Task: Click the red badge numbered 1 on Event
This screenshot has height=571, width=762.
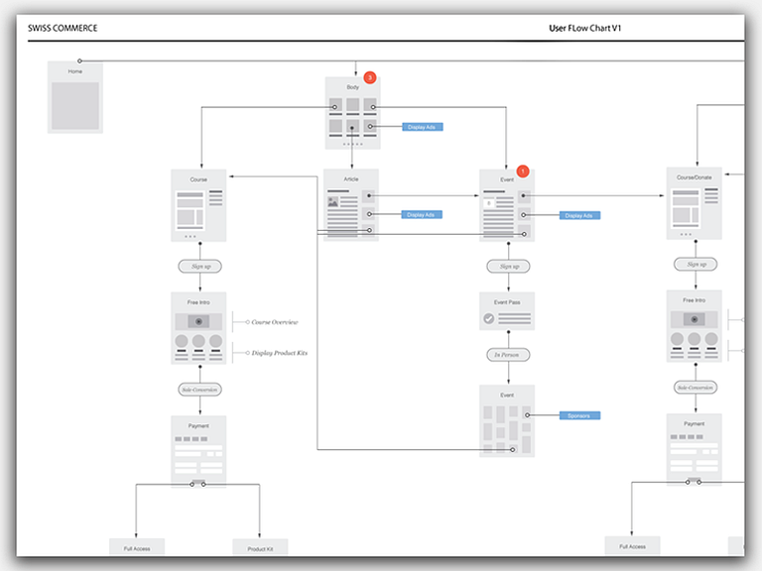Action: [x=523, y=171]
